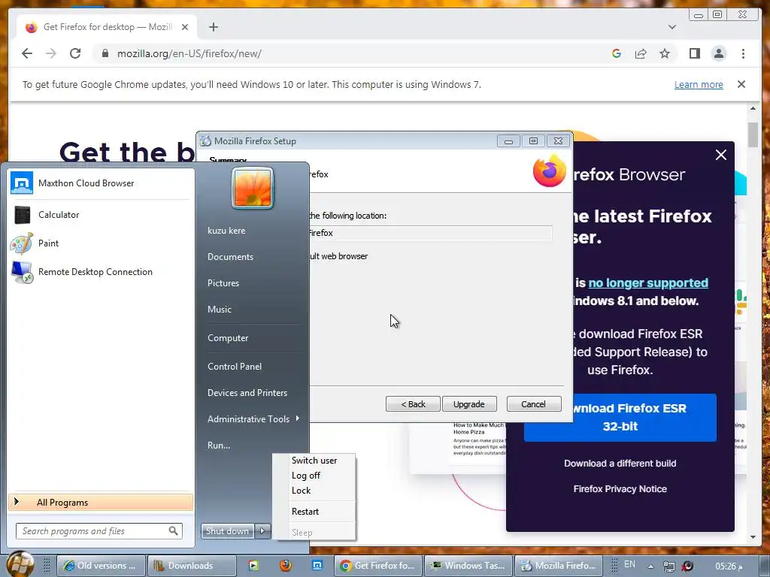Click the padlock site info icon
The height and width of the screenshot is (577, 770).
(105, 53)
